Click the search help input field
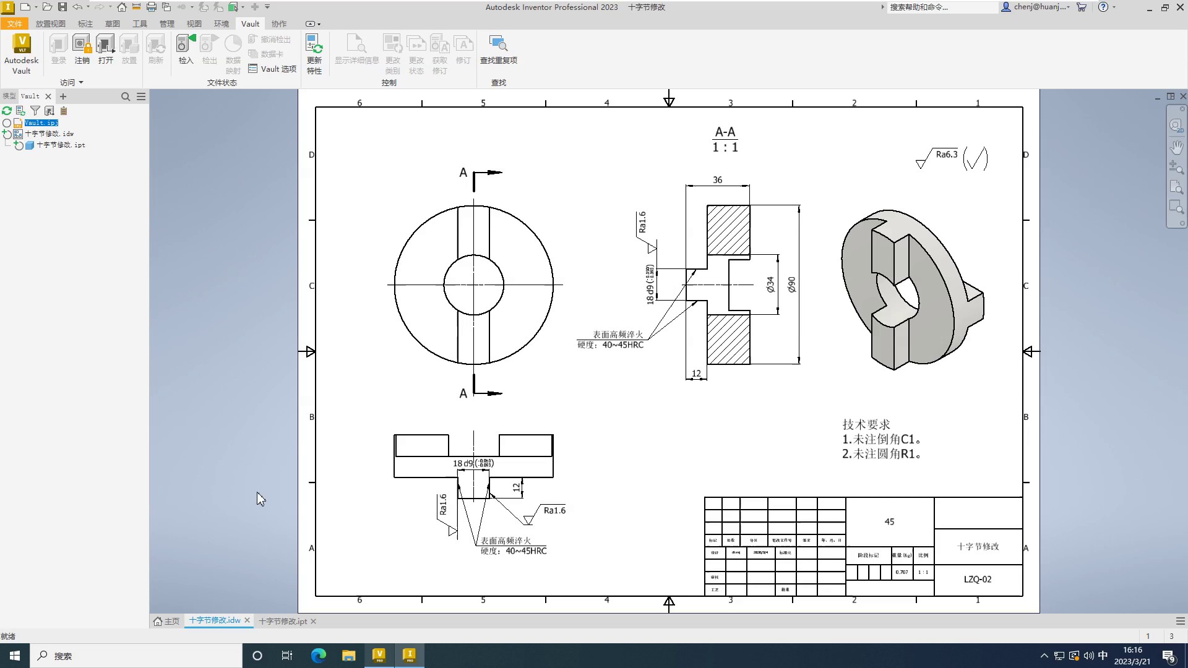 [942, 7]
